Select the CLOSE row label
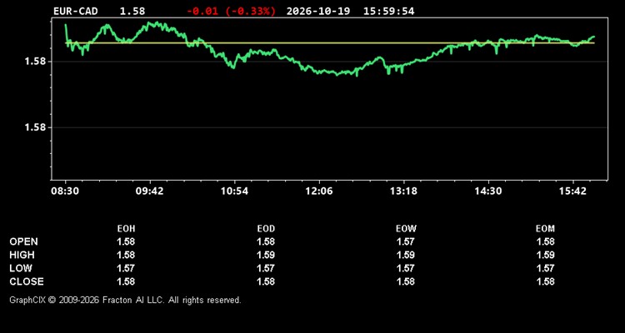625x333 pixels. [27, 281]
